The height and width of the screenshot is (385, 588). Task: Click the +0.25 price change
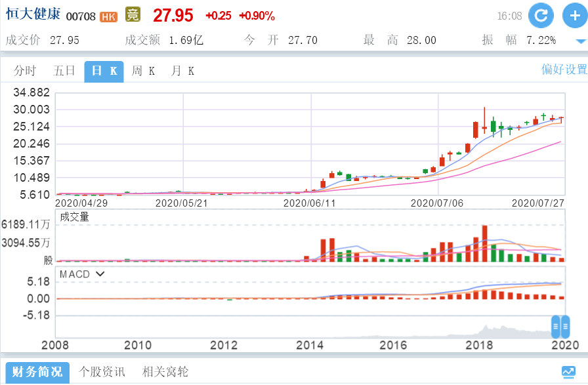(x=219, y=16)
